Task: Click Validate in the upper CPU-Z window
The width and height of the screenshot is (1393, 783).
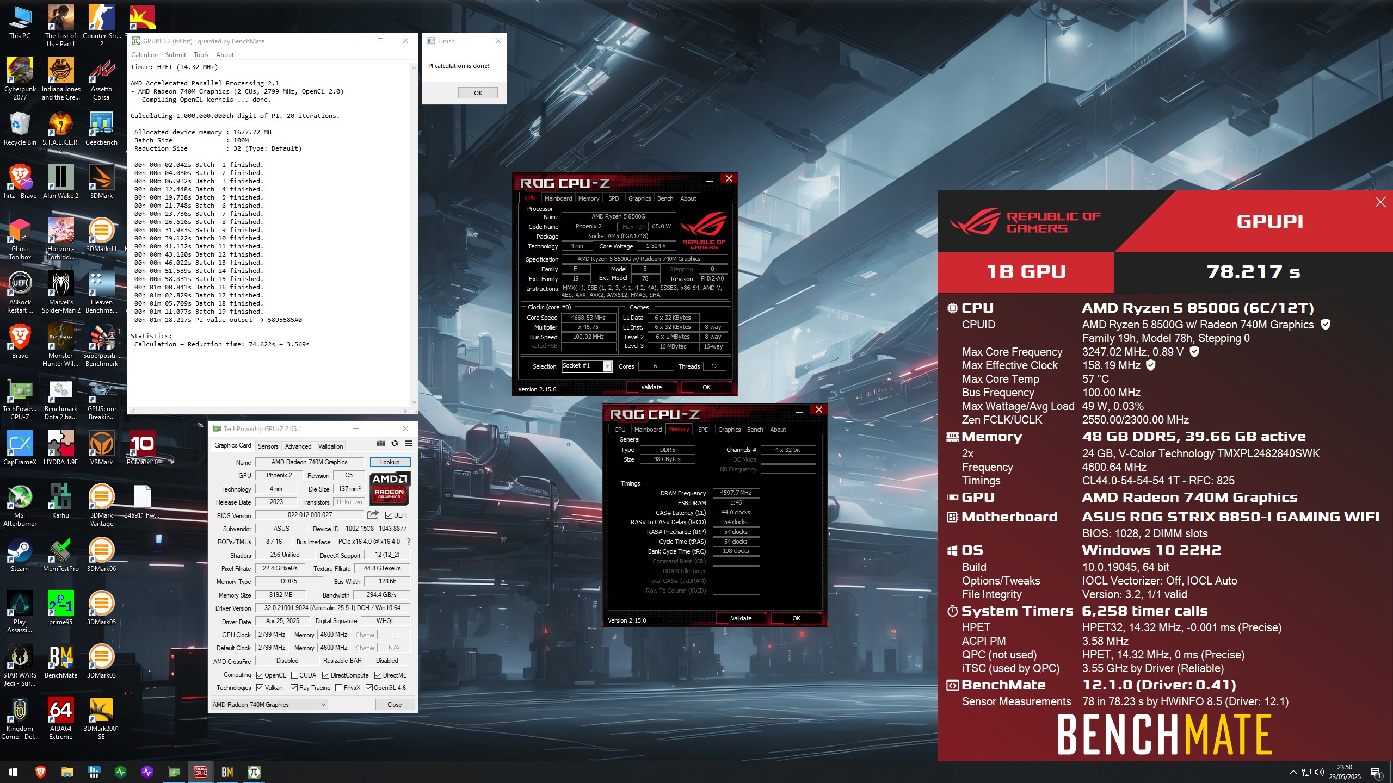Action: (651, 387)
